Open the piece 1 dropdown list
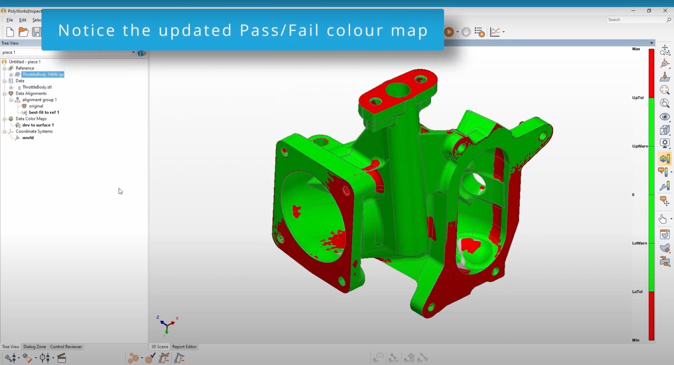 (133, 52)
